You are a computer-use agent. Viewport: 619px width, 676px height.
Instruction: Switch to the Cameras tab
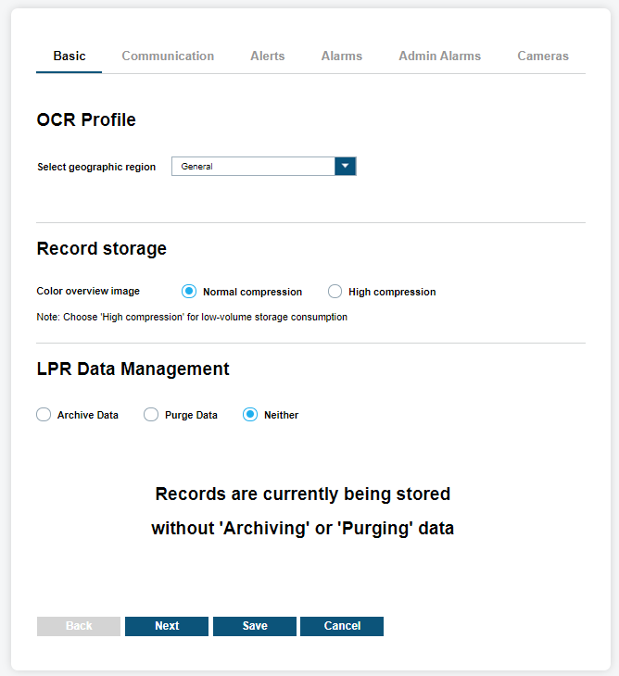542,56
